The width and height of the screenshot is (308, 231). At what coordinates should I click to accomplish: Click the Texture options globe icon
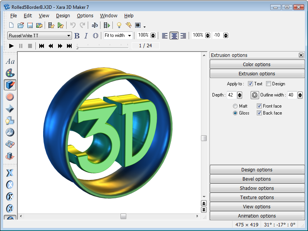coord(10,132)
